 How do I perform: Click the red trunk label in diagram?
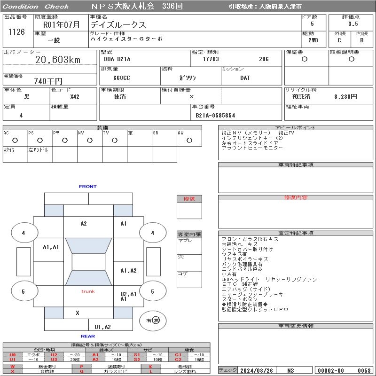[x=88, y=291]
